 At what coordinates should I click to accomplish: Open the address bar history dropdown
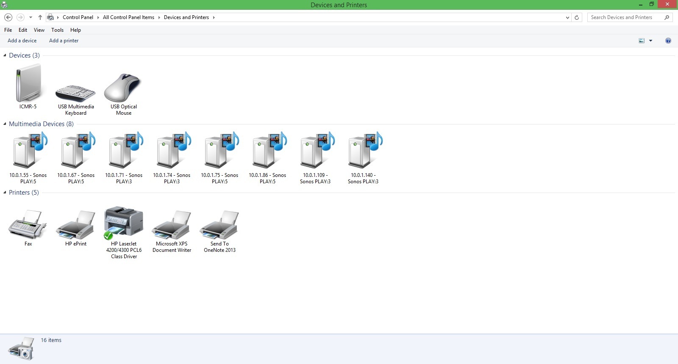point(568,17)
